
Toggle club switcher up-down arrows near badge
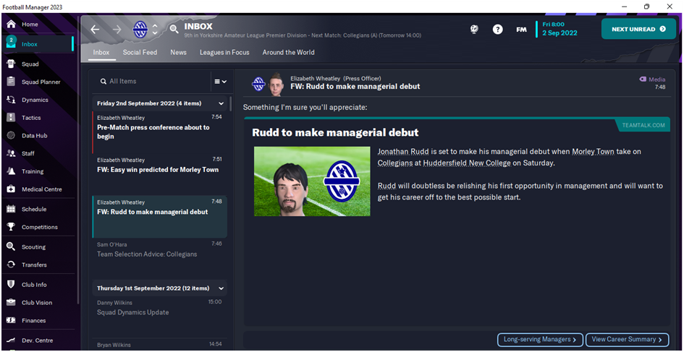[x=155, y=29]
